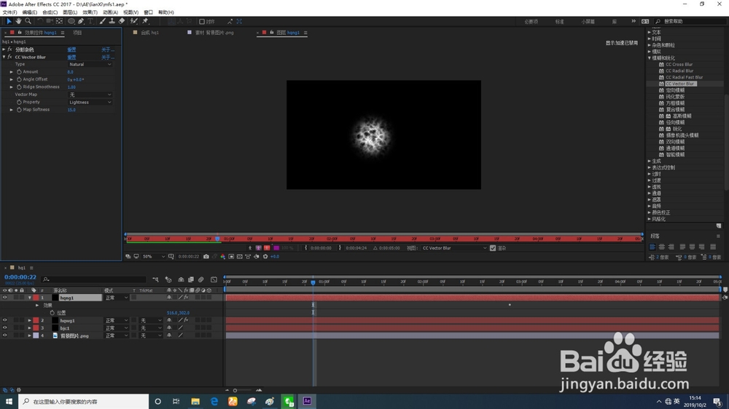
Task: Open the Show Channel color icon
Action: point(222,256)
